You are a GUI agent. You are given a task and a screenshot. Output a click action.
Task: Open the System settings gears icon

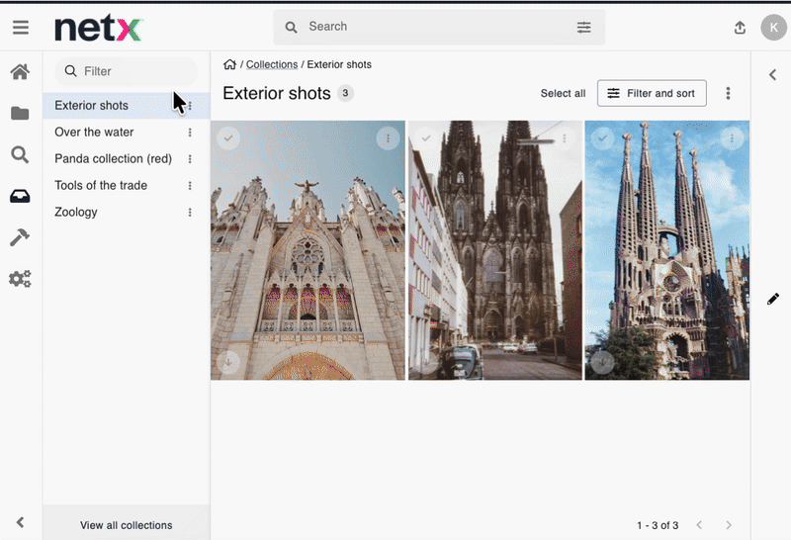[x=20, y=279]
